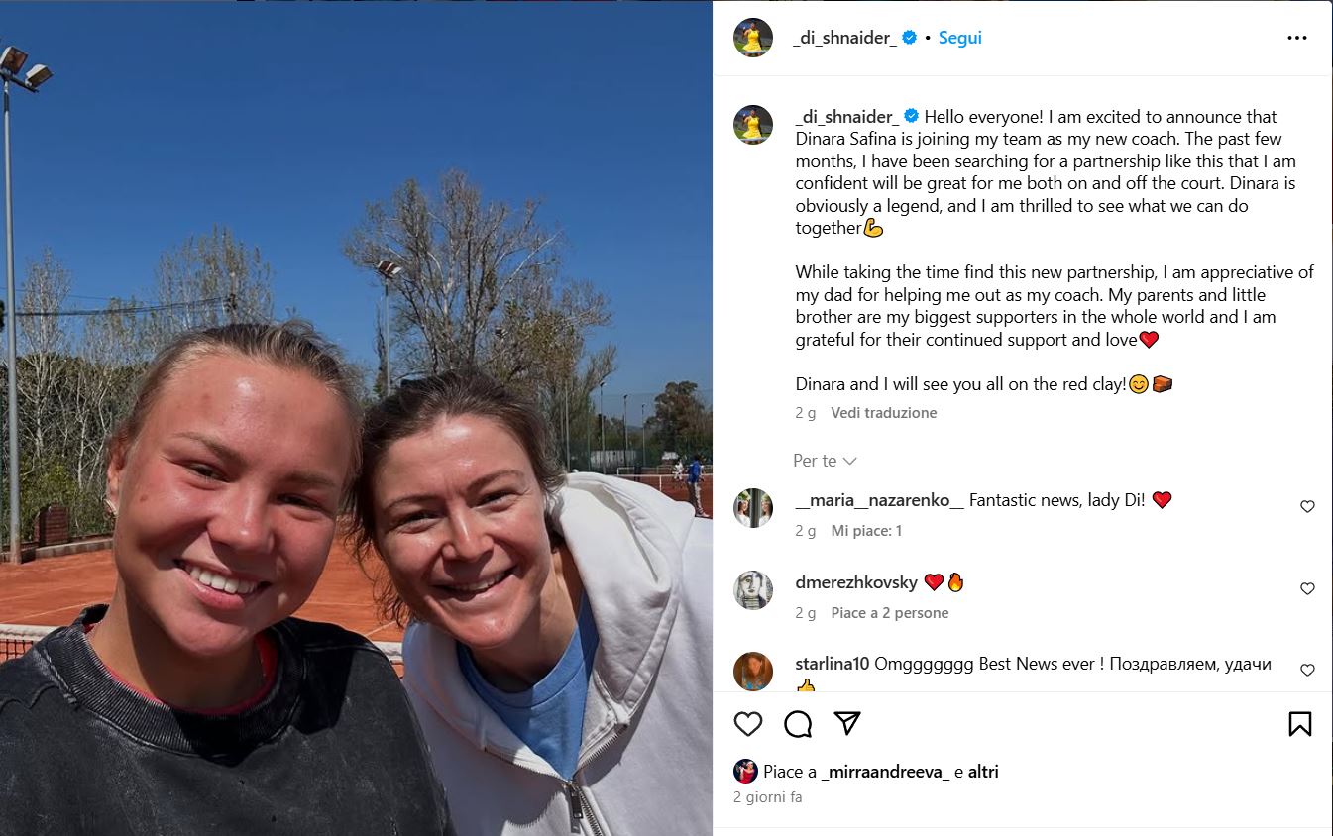This screenshot has width=1333, height=836.
Task: Like the comment by __maria__nazarenko__
Action: [x=1307, y=506]
